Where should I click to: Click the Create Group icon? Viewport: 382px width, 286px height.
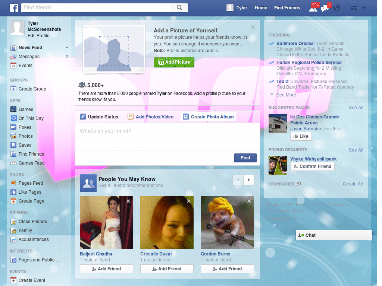pos(13,89)
